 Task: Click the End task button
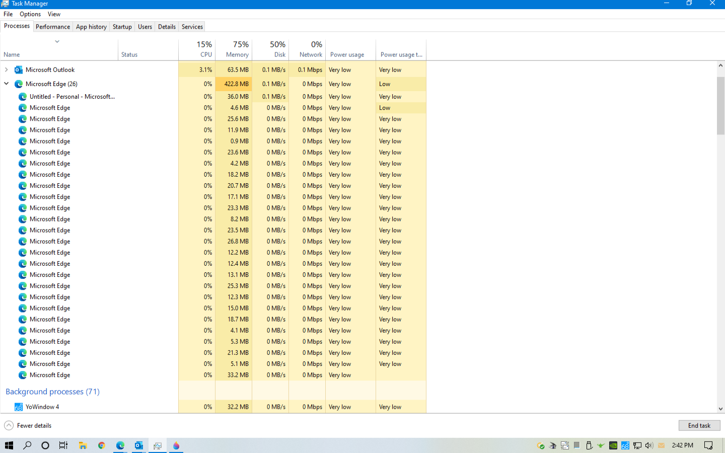(x=699, y=425)
